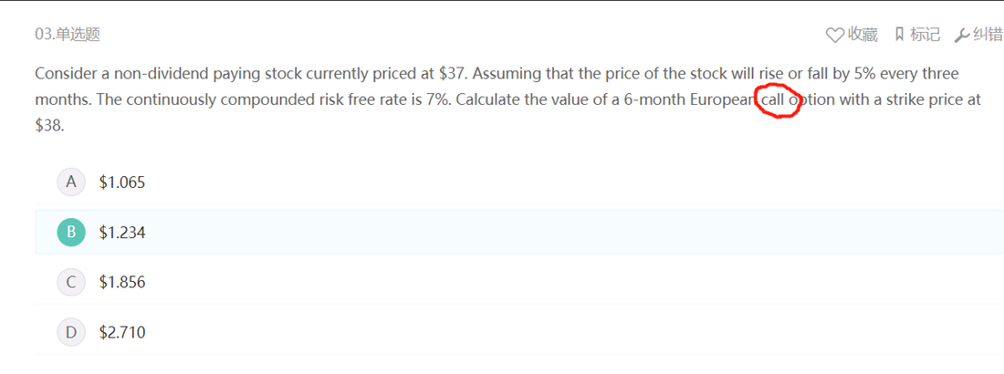Pick the $2.710 answer text

click(122, 332)
